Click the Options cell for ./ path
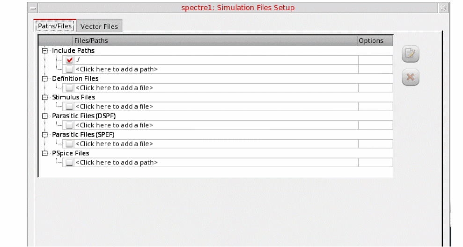Viewport: 463px width, 247px height. click(375, 60)
